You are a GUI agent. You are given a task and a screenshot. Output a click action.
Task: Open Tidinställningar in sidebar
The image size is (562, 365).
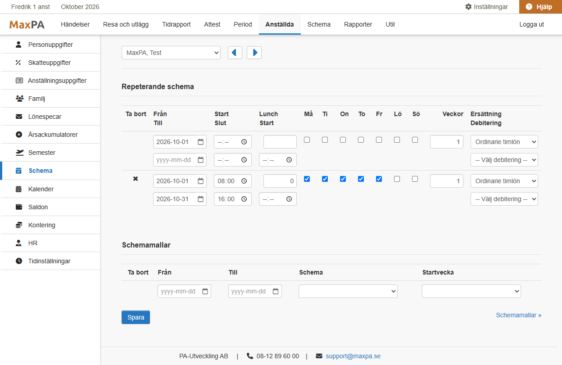click(50, 261)
